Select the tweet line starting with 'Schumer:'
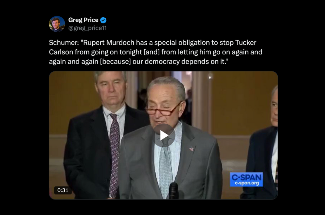This screenshot has height=215, width=325. (153, 43)
